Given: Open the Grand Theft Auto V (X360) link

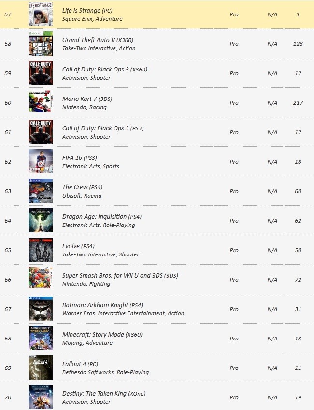Looking at the screenshot, I should tap(98, 40).
